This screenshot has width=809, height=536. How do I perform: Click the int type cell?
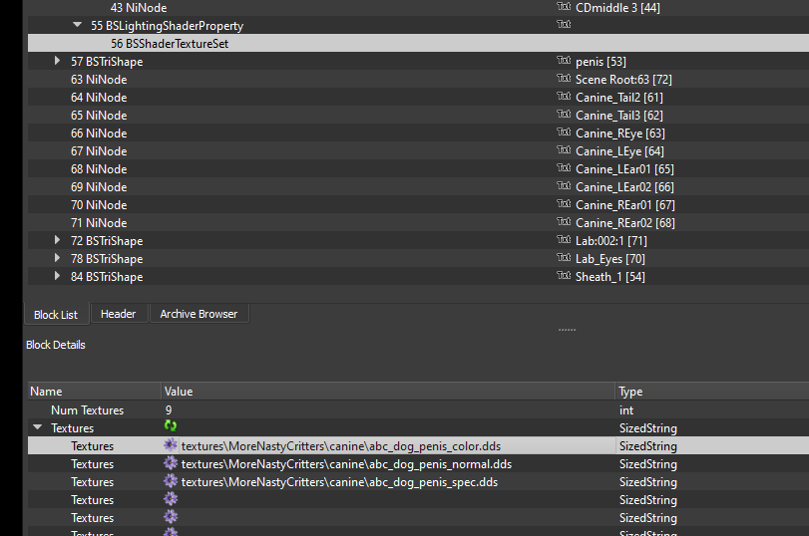coord(626,410)
